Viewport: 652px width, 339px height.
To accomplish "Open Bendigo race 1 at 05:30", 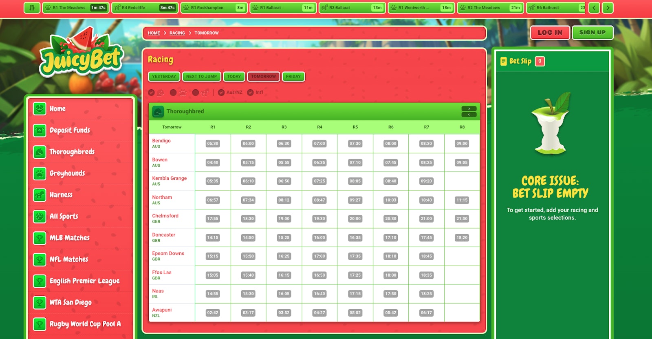I will click(x=213, y=144).
